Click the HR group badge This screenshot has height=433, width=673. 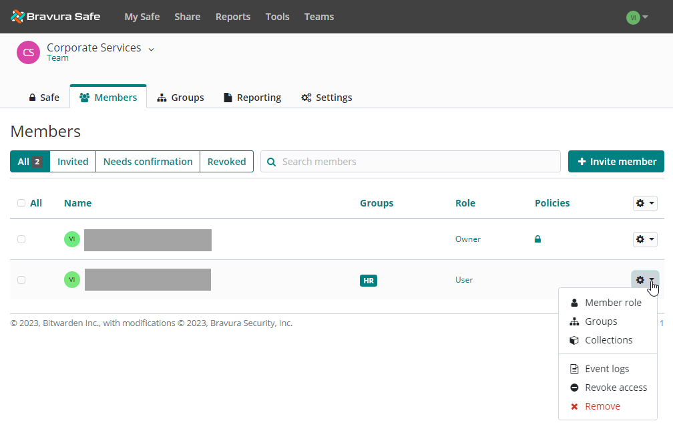[x=369, y=281]
